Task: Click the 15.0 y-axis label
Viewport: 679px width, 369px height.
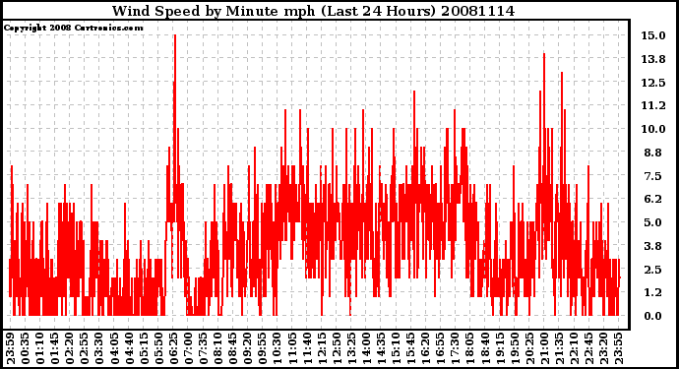Action: click(653, 35)
